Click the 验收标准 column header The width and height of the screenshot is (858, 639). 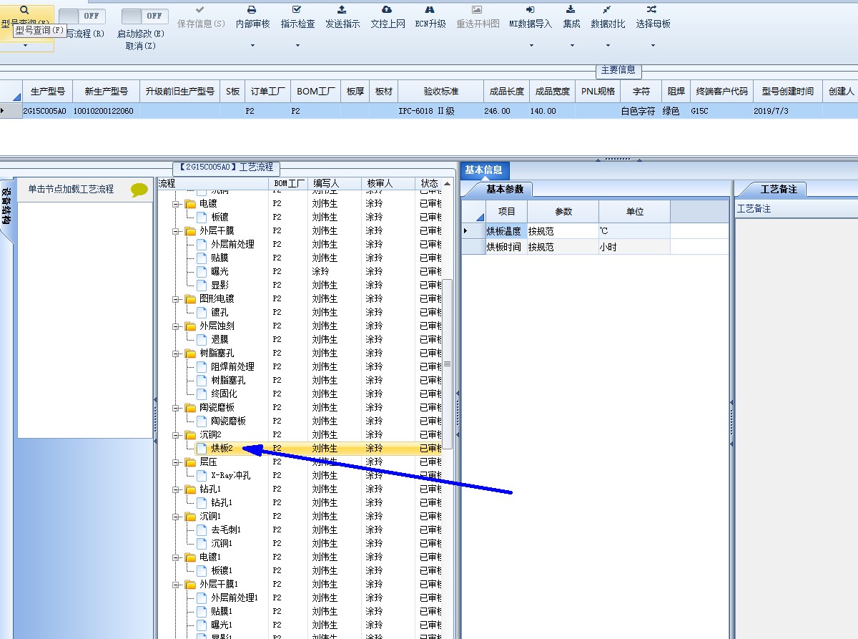coord(441,92)
